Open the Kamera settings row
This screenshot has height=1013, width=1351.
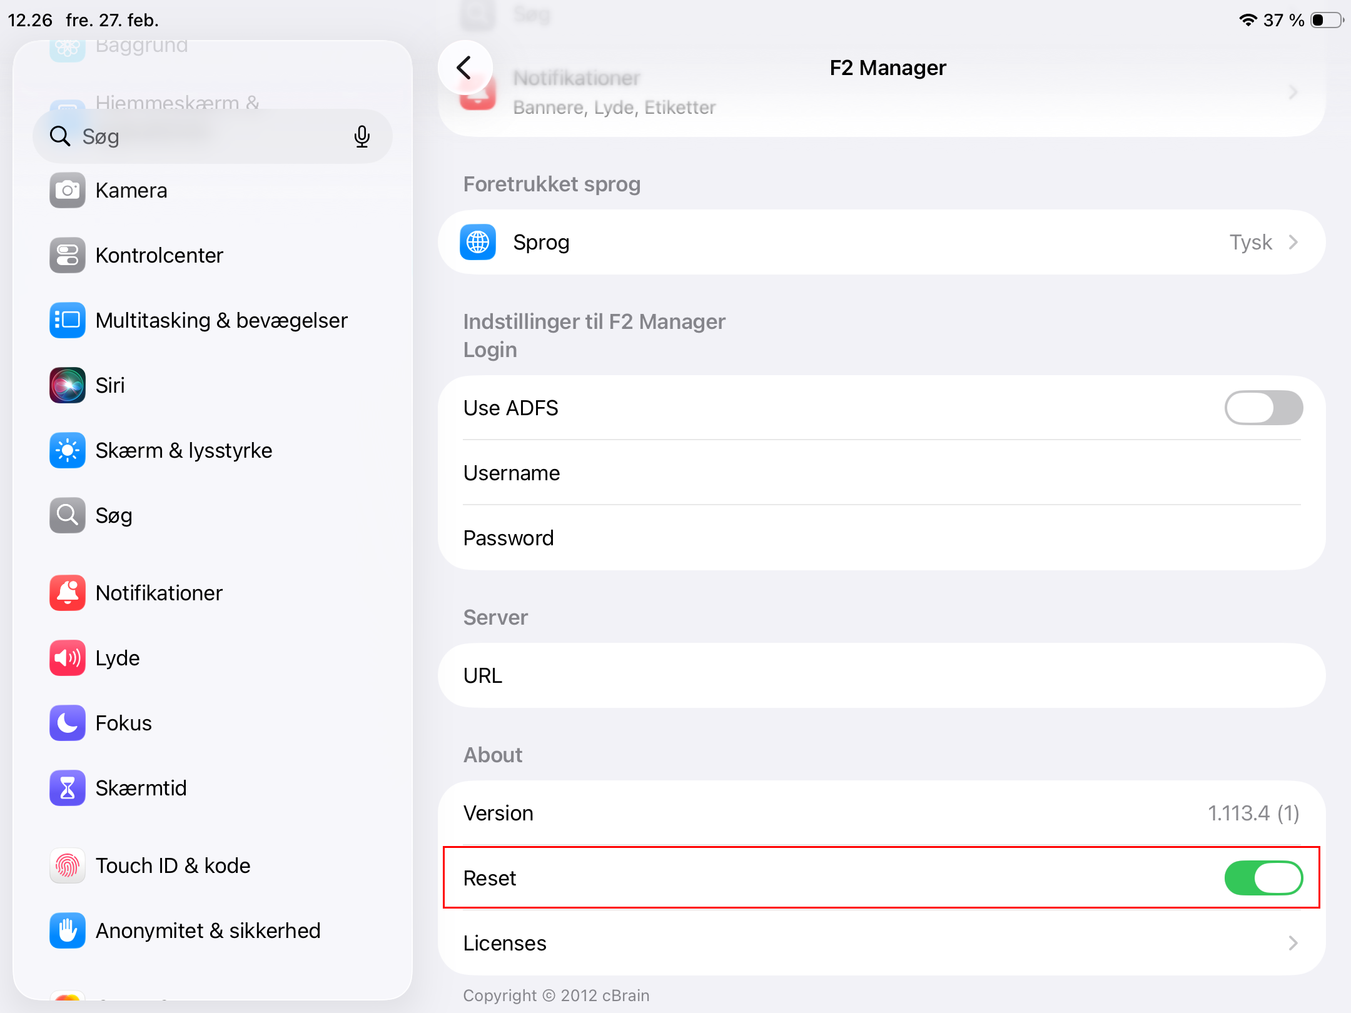[x=213, y=190]
